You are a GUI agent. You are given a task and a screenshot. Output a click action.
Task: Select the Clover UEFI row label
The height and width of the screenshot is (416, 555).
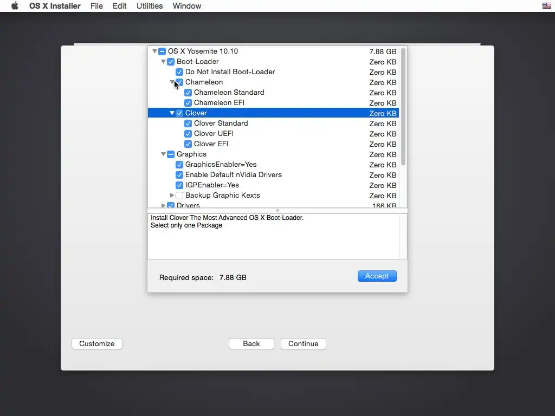(x=214, y=133)
